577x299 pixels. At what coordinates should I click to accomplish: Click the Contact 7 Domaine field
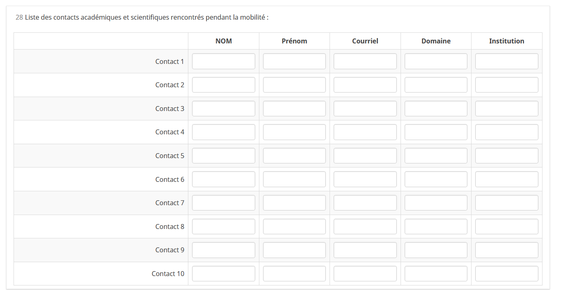436,203
